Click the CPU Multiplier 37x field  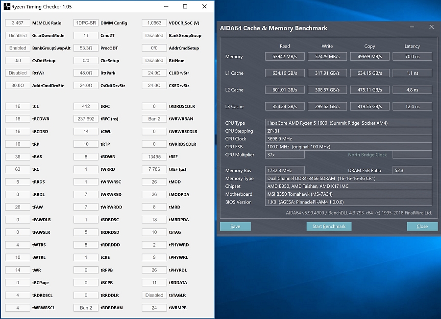point(285,155)
